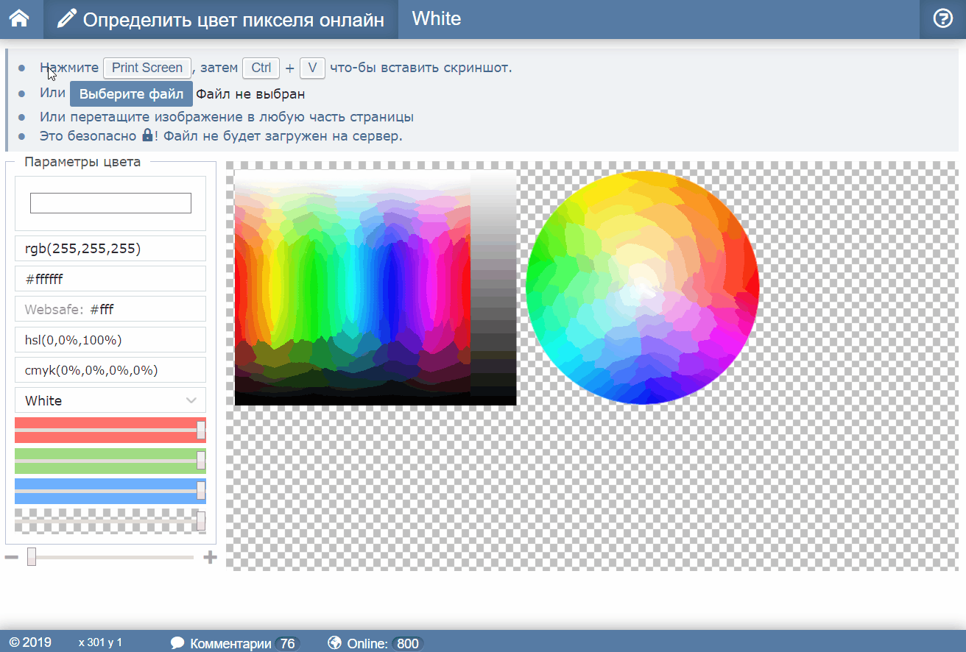Click the blue channel slider
Image resolution: width=966 pixels, height=652 pixels.
tap(110, 491)
